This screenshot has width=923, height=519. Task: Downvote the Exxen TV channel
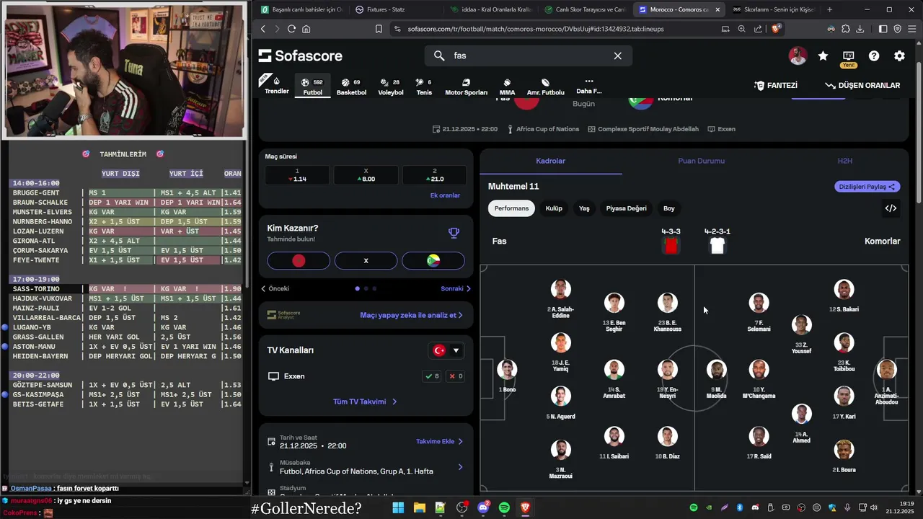(456, 376)
